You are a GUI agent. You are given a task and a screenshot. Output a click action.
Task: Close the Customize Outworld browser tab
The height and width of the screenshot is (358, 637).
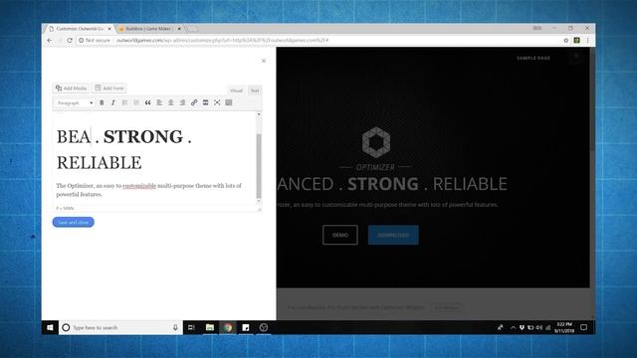click(x=109, y=29)
